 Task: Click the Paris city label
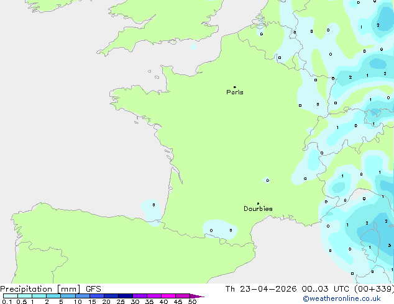tap(235, 92)
